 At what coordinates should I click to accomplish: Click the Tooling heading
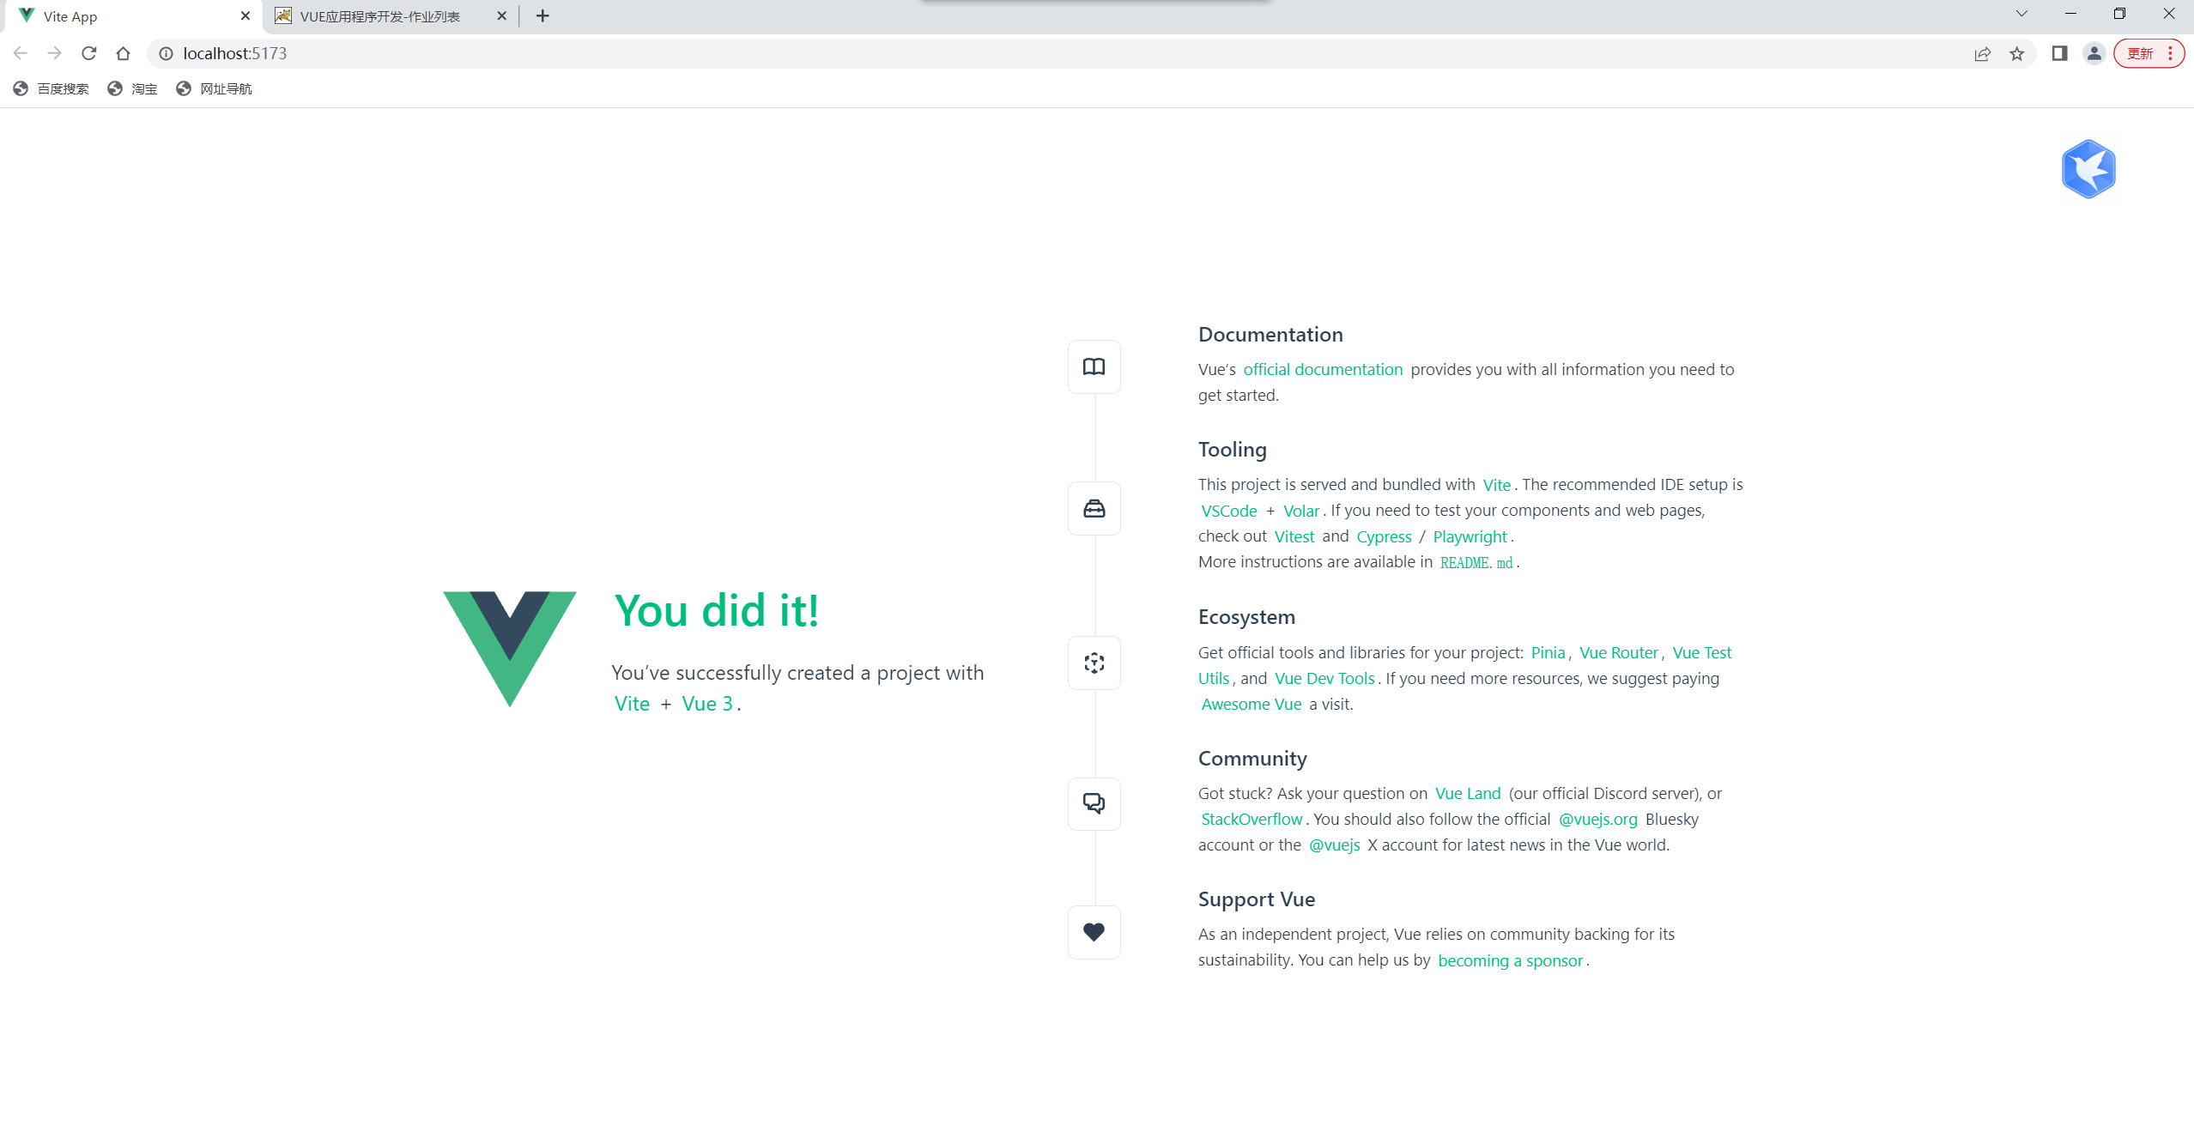[x=1232, y=450]
